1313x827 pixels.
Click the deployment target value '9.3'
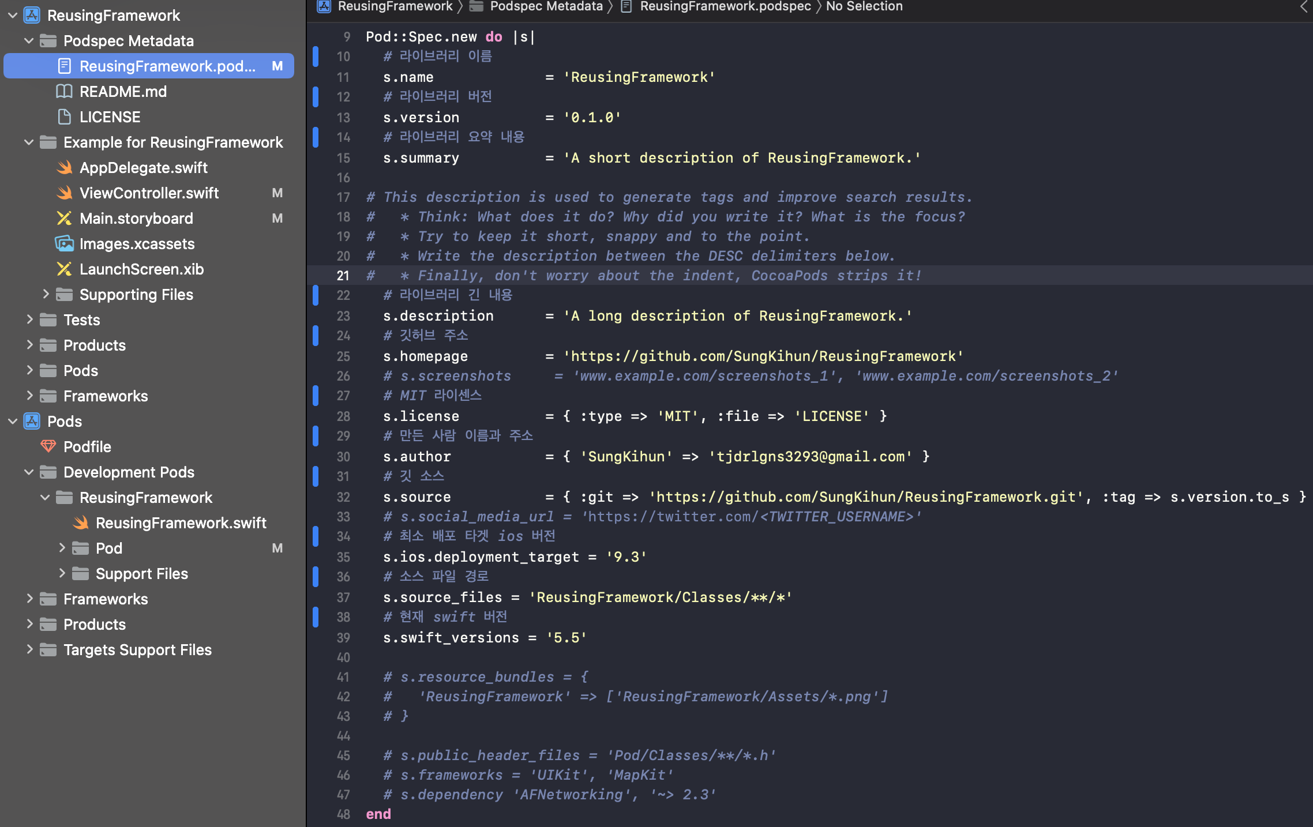[x=627, y=557]
